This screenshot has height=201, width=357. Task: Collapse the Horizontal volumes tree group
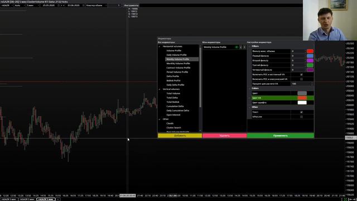pos(160,46)
